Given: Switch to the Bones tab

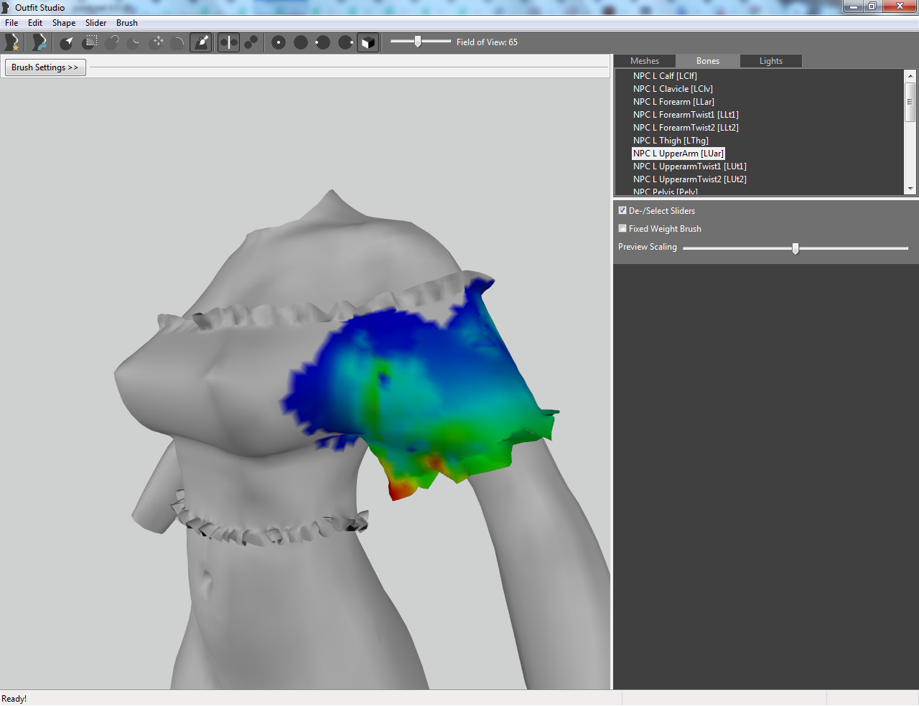Looking at the screenshot, I should click(708, 61).
